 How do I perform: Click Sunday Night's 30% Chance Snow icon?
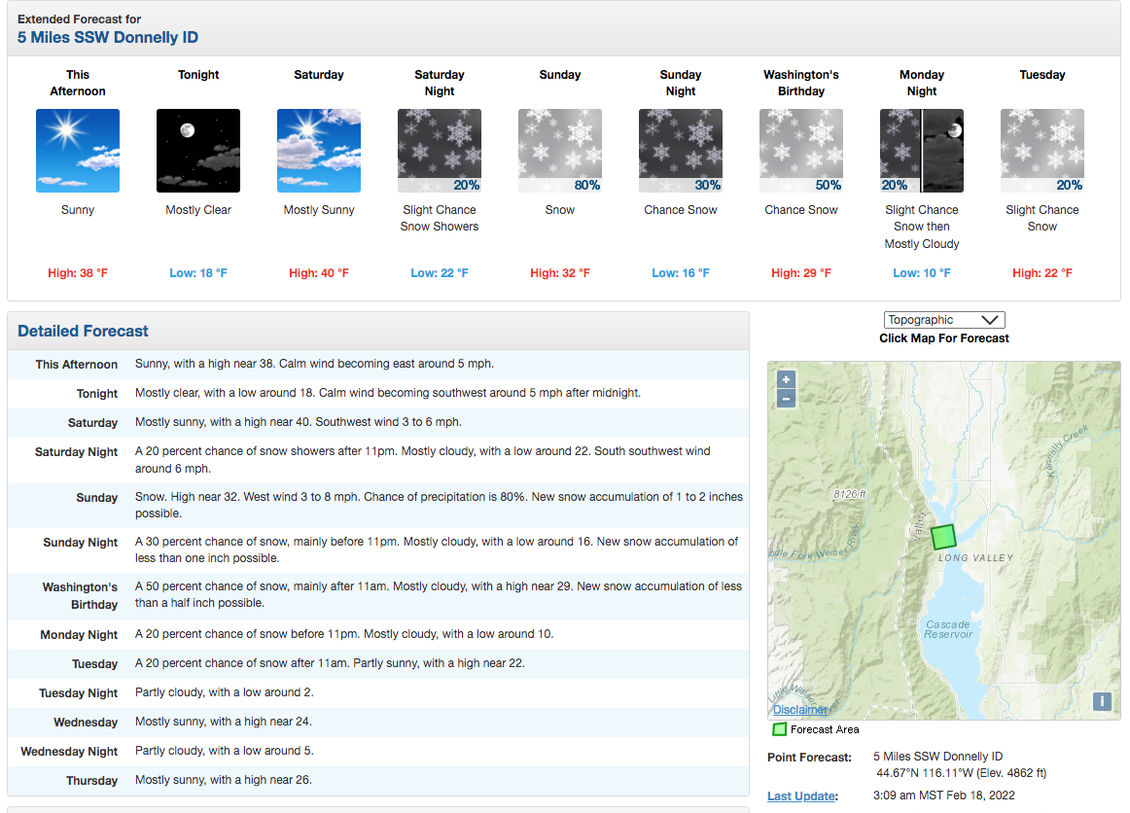point(681,151)
